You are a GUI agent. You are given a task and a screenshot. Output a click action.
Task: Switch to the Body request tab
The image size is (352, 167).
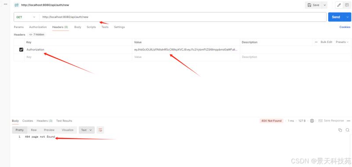78,27
